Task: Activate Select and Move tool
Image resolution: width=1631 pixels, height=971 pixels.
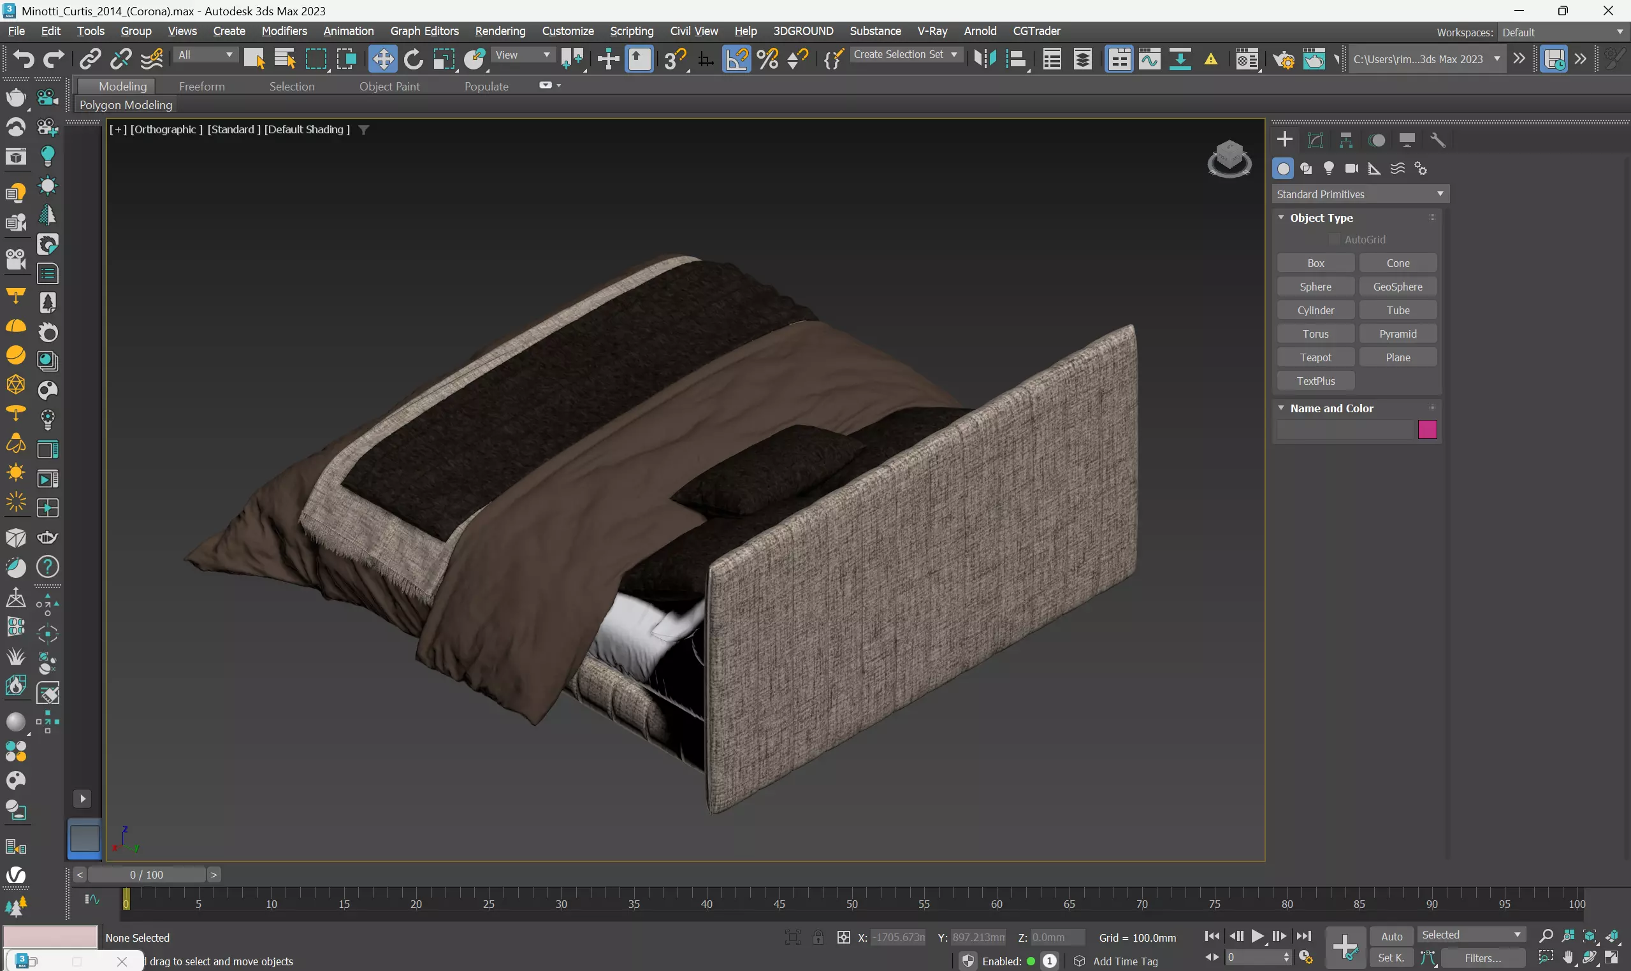Action: [382, 59]
